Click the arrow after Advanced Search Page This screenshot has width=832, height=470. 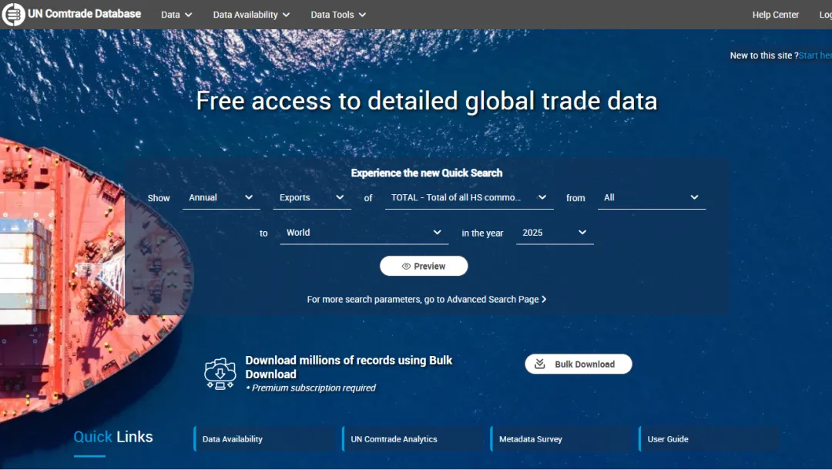click(x=544, y=299)
